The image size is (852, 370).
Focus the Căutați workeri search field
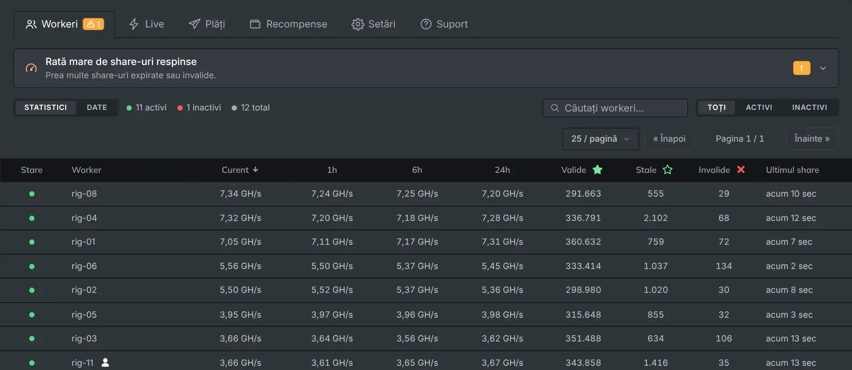pyautogui.click(x=615, y=108)
